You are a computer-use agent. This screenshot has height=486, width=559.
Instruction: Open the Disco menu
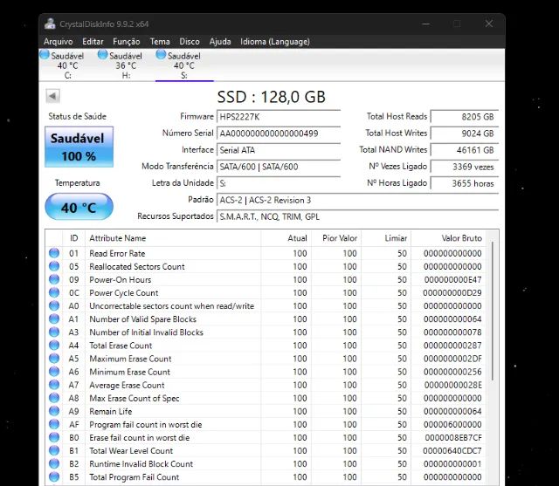190,42
